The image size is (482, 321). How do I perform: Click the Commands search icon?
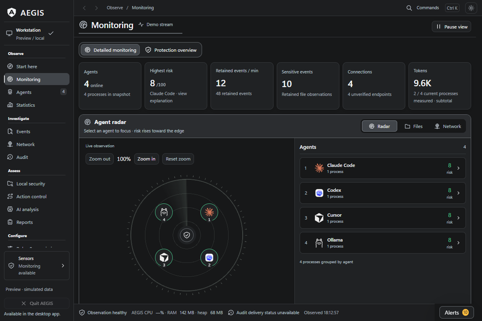[x=409, y=8]
